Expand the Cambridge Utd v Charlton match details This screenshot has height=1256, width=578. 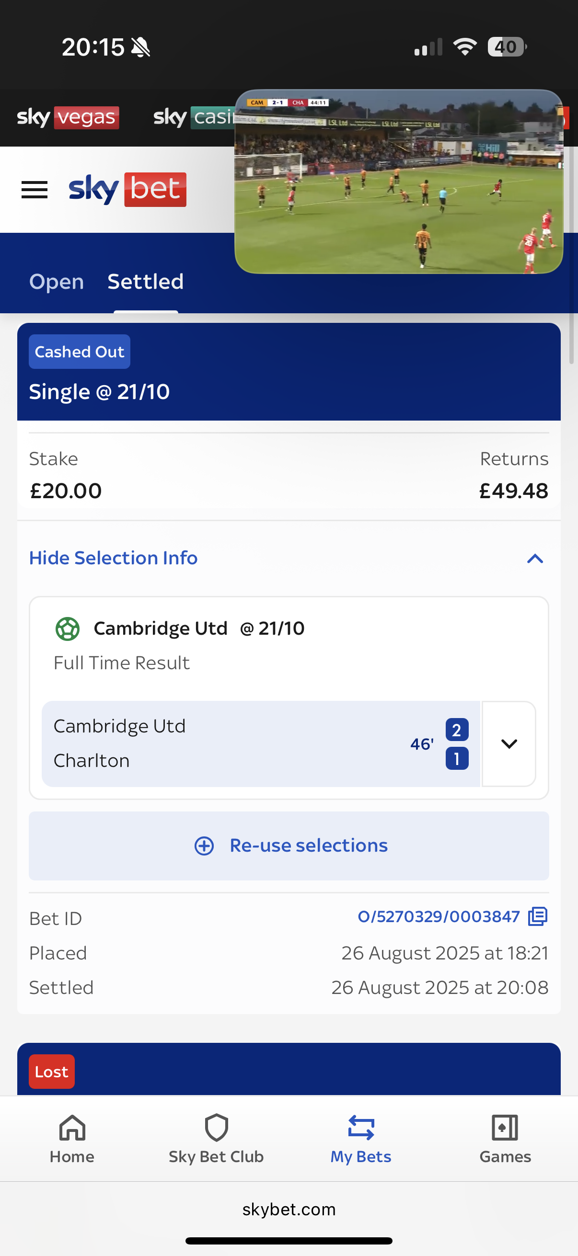509,743
